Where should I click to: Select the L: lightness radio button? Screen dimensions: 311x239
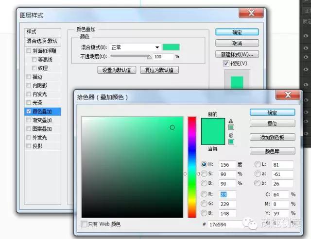click(258, 164)
